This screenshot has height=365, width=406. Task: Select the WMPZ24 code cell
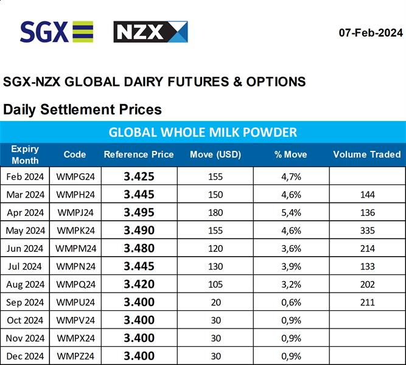[75, 356]
